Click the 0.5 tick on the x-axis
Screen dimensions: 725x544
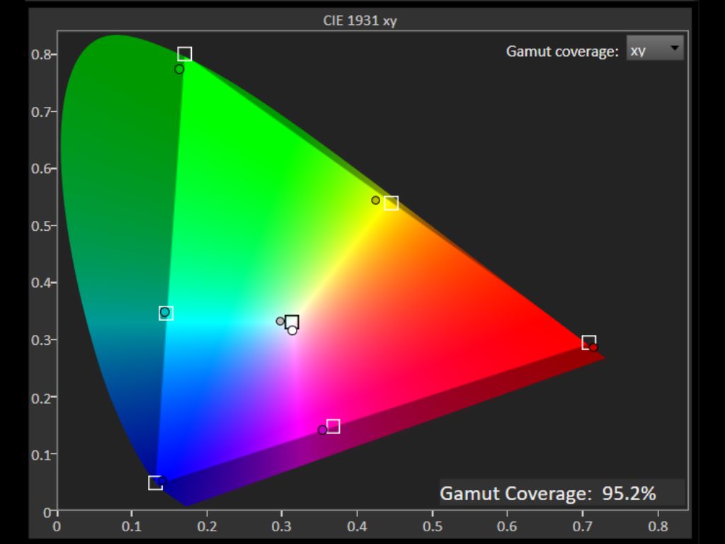click(x=433, y=526)
